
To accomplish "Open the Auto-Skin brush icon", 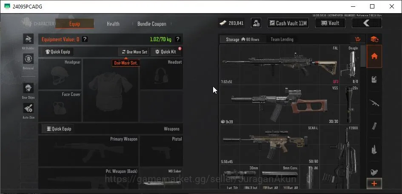I will tap(28, 108).
